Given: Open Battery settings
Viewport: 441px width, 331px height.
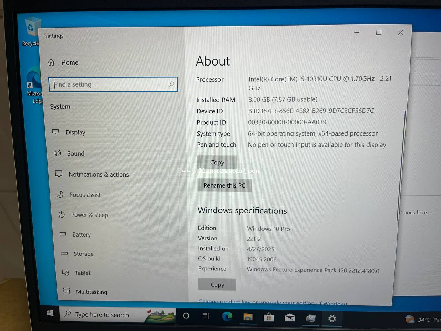Looking at the screenshot, I should [x=75, y=234].
